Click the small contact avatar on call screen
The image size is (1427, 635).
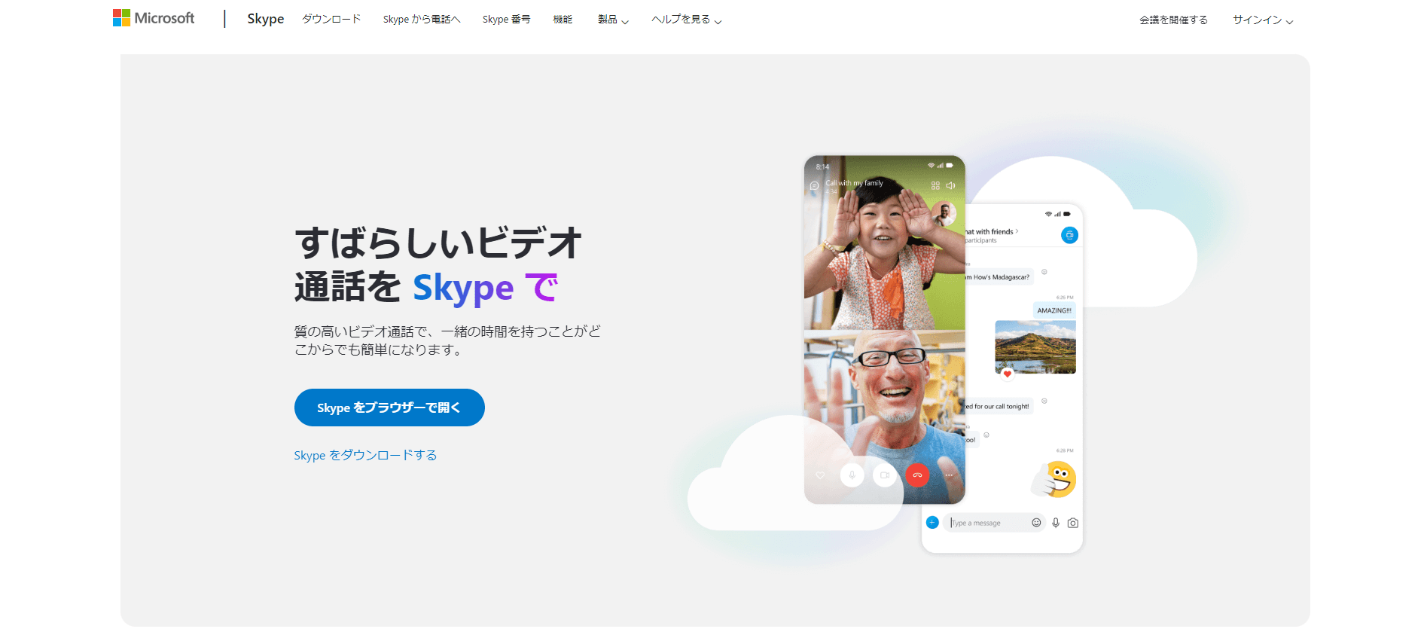(943, 214)
